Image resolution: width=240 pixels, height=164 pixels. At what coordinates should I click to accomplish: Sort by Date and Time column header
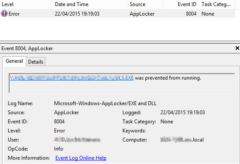pyautogui.click(x=90, y=4)
